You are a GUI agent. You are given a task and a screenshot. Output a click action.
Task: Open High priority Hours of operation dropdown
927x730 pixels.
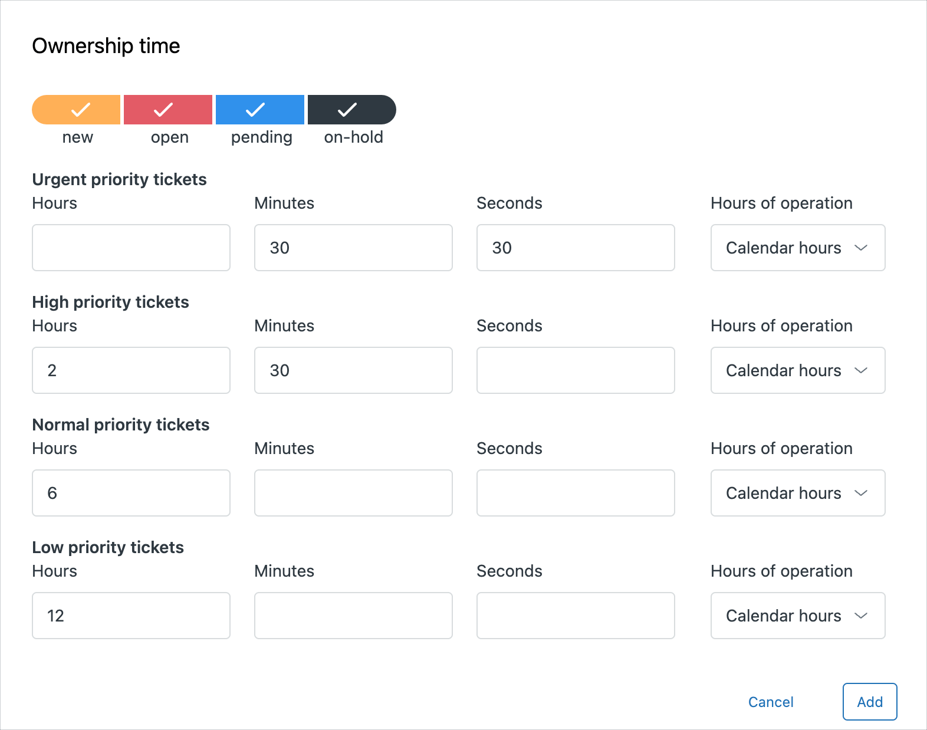[798, 370]
